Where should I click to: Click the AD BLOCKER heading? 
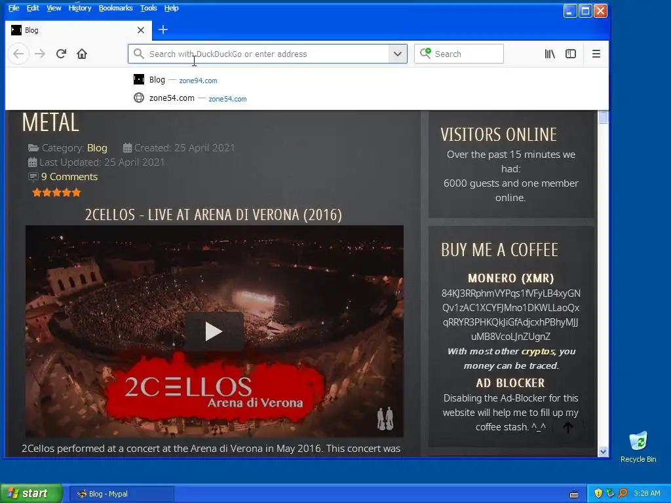tap(510, 382)
